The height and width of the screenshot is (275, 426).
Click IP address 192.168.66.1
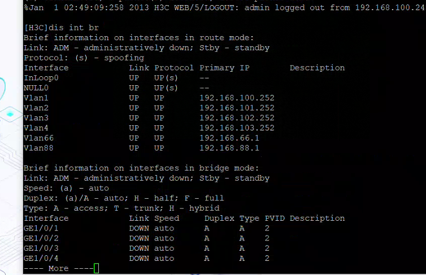coord(229,138)
